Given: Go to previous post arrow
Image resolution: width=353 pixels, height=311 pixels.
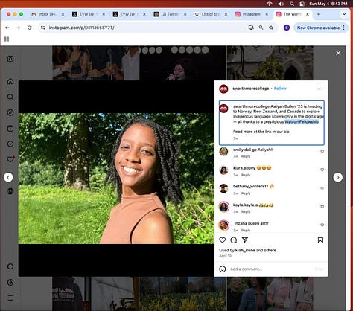Looking at the screenshot, I should pos(8,177).
